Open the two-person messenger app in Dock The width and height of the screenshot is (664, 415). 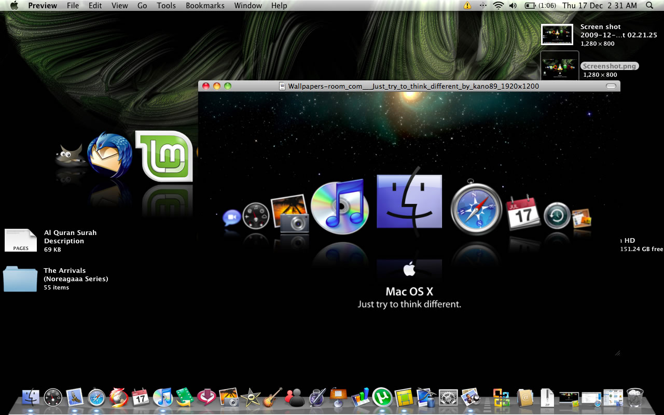click(x=295, y=397)
